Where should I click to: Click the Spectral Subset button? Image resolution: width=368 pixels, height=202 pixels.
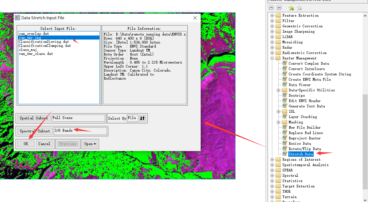pyautogui.click(x=35, y=131)
